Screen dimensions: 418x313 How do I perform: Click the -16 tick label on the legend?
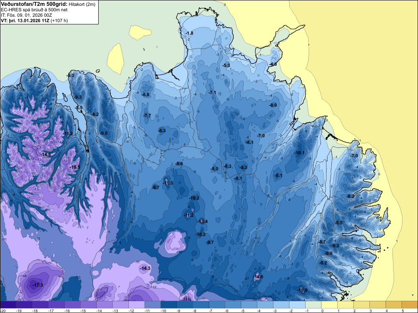(x=67, y=311)
